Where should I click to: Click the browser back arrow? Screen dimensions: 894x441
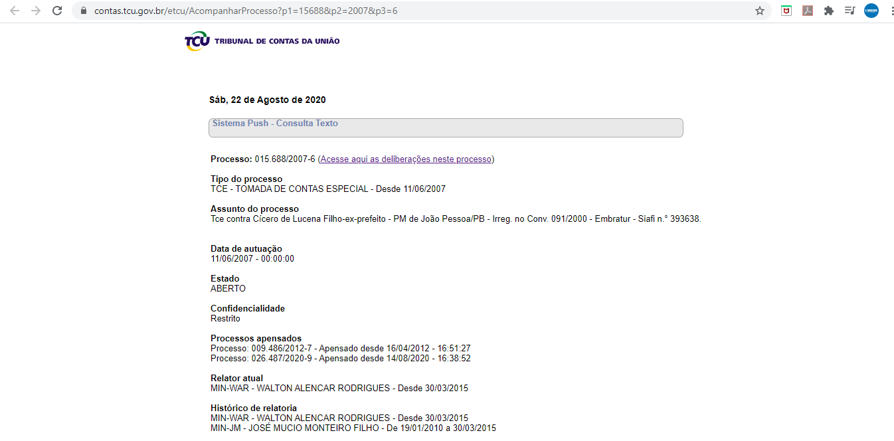pos(15,11)
